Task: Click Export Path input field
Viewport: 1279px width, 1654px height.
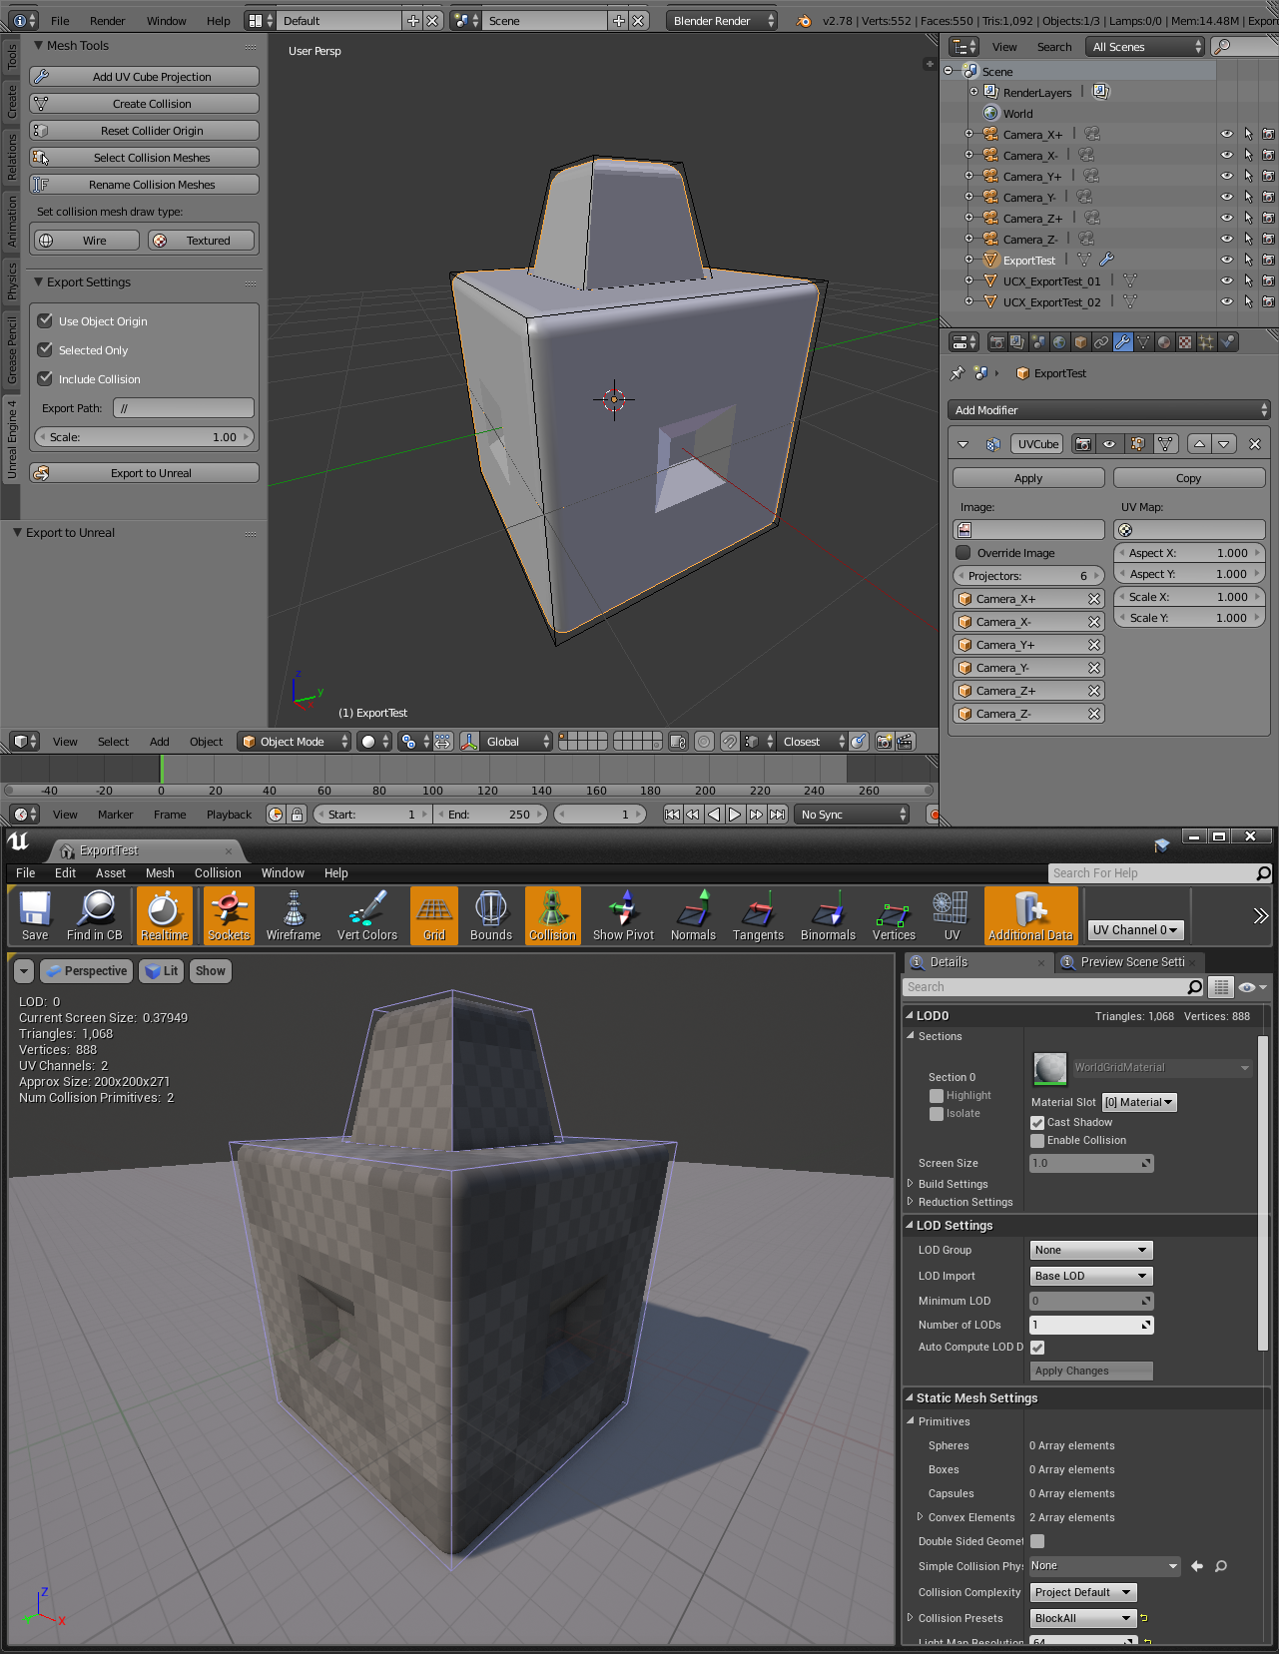Action: [x=184, y=408]
